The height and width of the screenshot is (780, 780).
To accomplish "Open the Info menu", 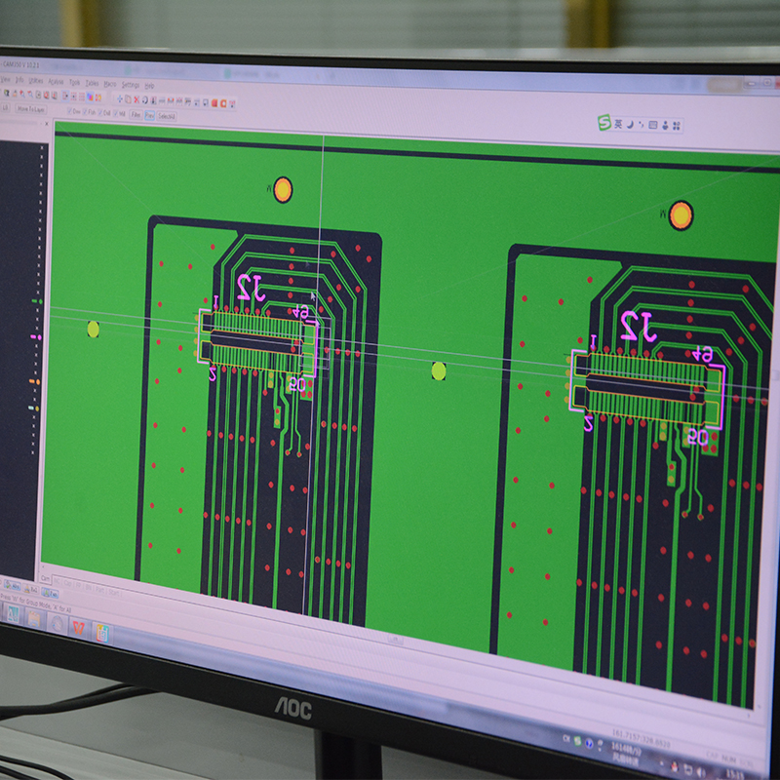I will click(19, 79).
